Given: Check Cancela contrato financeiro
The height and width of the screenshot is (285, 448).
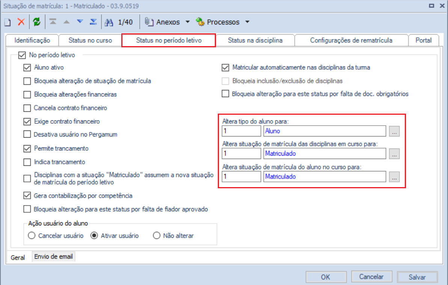Looking at the screenshot, I should tap(27, 108).
